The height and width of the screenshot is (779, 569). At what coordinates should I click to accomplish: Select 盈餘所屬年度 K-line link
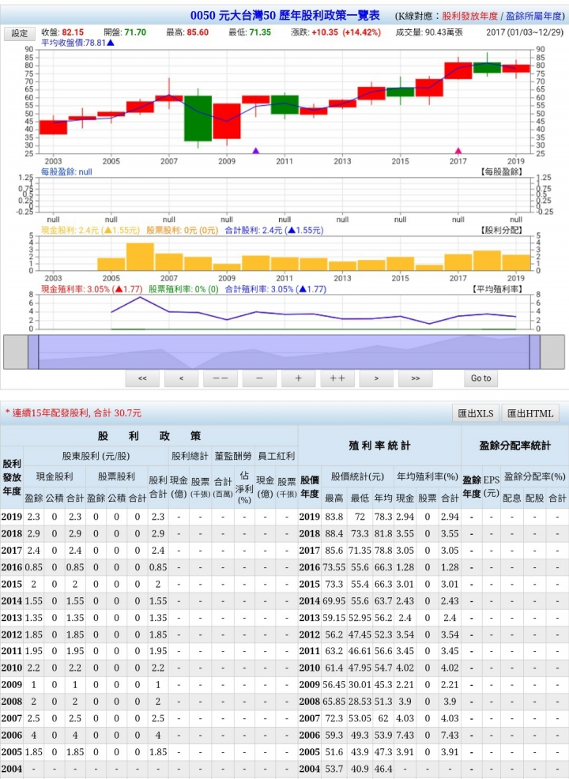point(535,16)
